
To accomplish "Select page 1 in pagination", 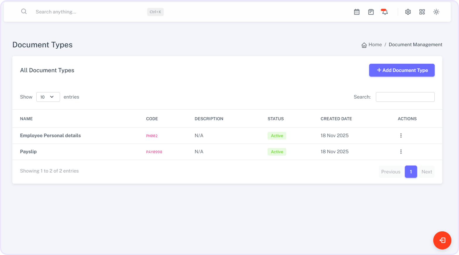I will point(411,172).
